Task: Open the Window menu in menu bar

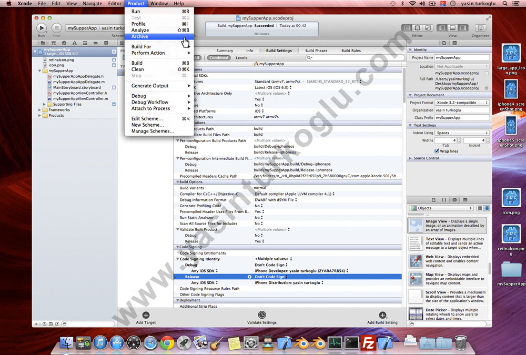Action: coord(159,3)
